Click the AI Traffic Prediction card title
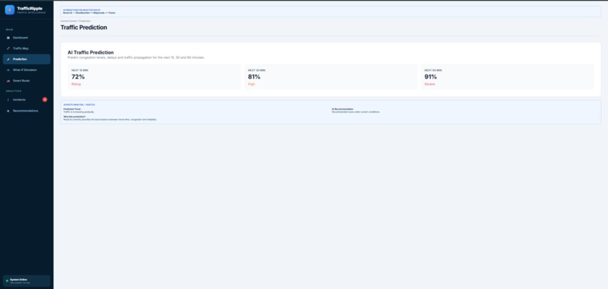Screen dimensions: 608x289 tap(91, 52)
